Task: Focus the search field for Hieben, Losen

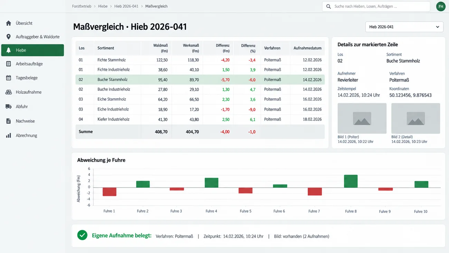Action: 376,6
